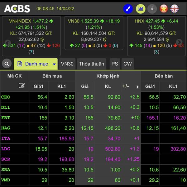Click the search magnifier icon
This screenshot has height=187, width=187.
coord(6,64)
